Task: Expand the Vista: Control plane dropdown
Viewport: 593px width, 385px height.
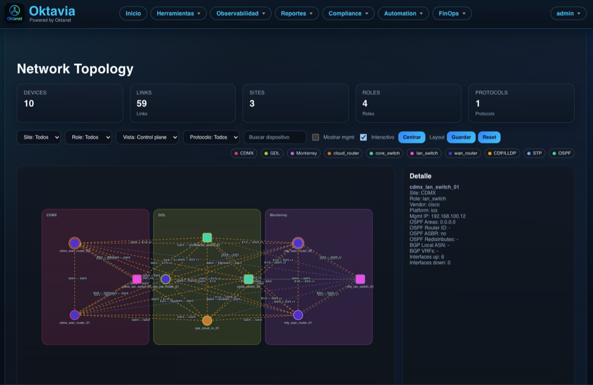Action: tap(147, 137)
